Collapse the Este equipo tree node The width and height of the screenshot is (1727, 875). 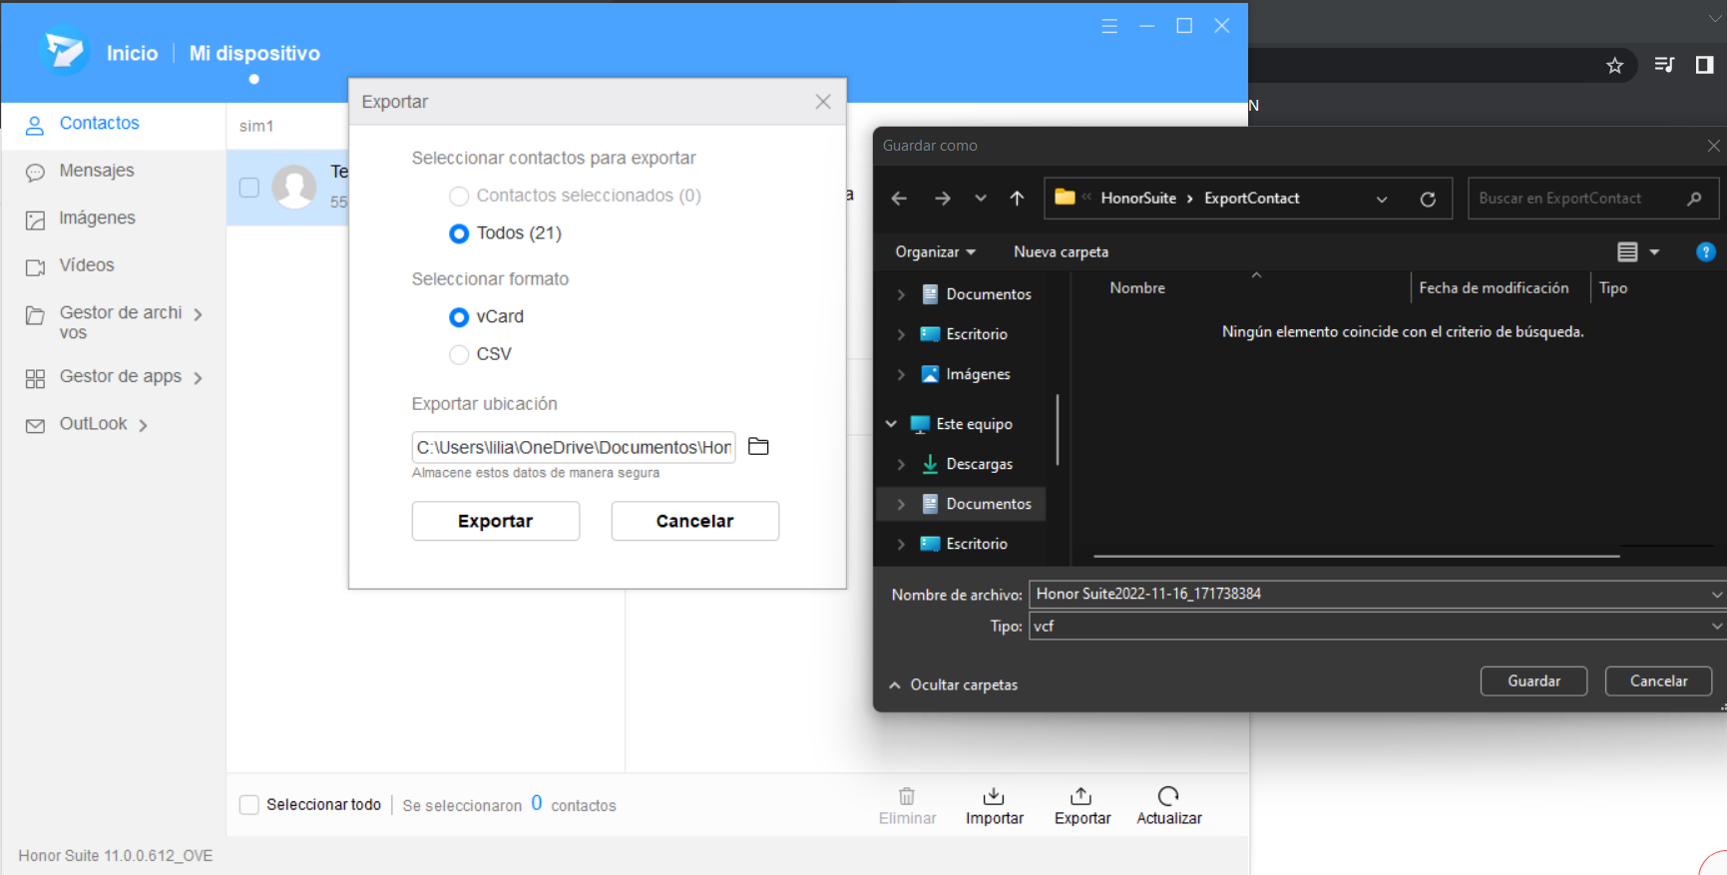(891, 424)
